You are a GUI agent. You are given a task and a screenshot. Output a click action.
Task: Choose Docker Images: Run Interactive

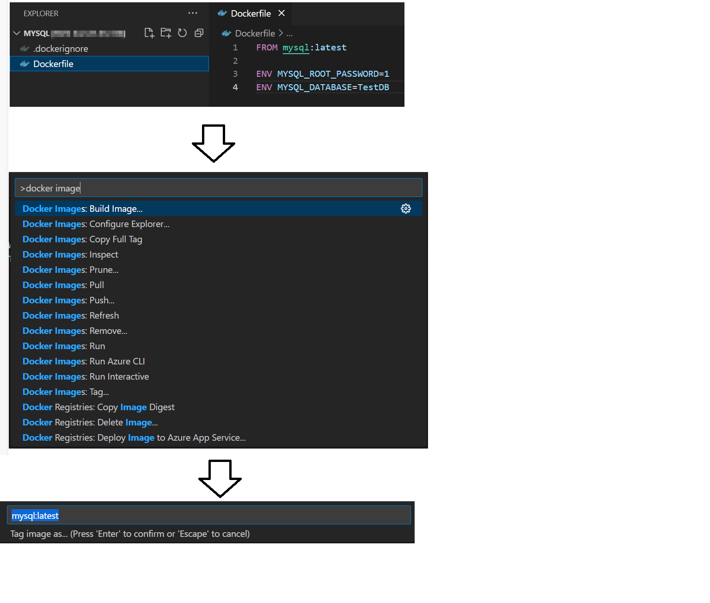coord(219,376)
